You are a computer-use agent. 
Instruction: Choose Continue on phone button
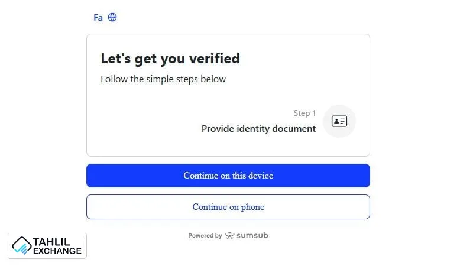click(228, 207)
